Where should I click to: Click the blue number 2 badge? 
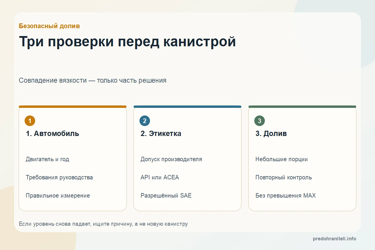click(x=145, y=121)
